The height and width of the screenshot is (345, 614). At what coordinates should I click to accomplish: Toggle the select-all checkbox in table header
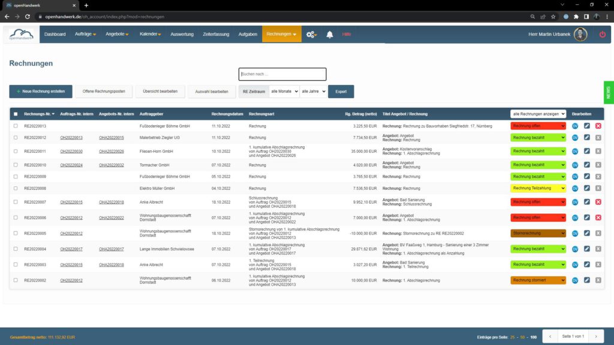16,114
